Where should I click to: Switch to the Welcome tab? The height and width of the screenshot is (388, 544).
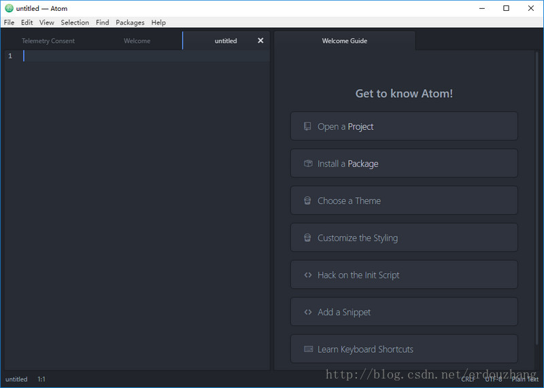(137, 41)
